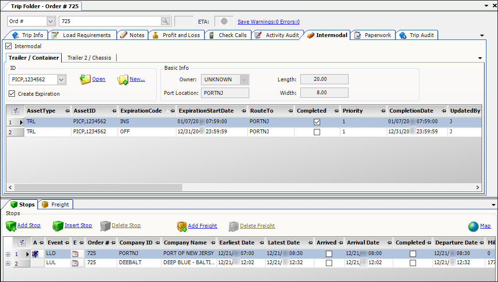Viewport: 498px width, 282px height.
Task: Click the Add Stop icon
Action: tap(11, 226)
